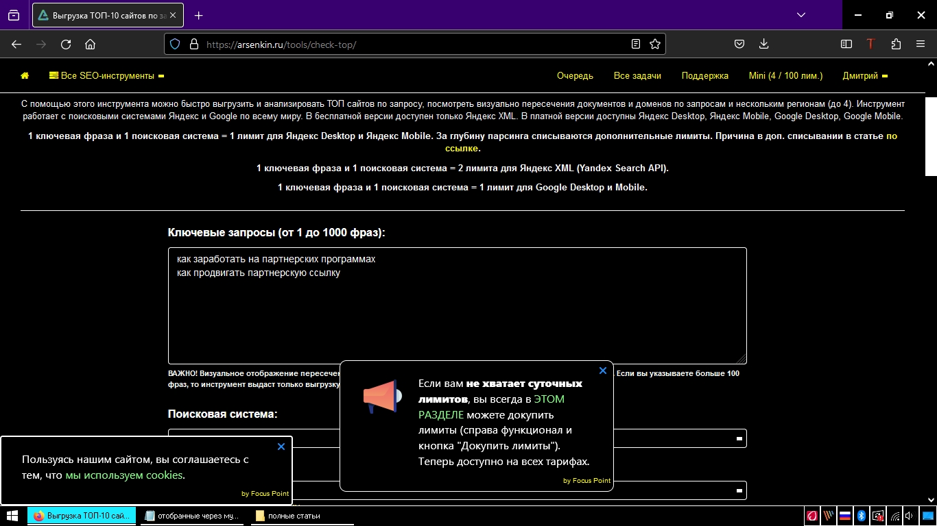The width and height of the screenshot is (937, 526).
Task: Show site security padlock info
Action: pyautogui.click(x=193, y=44)
